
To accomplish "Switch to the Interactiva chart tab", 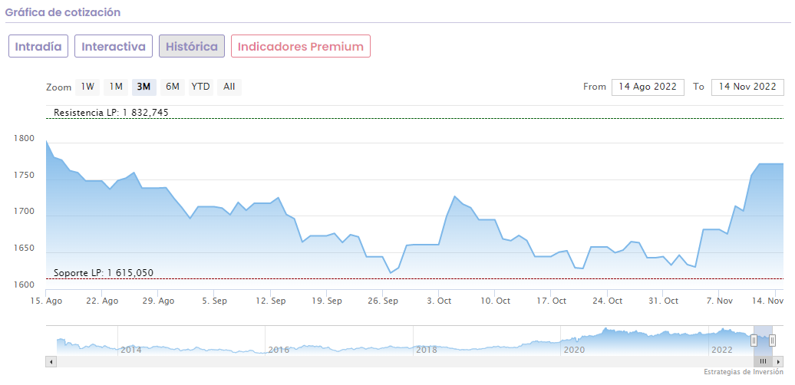I will pyautogui.click(x=114, y=46).
